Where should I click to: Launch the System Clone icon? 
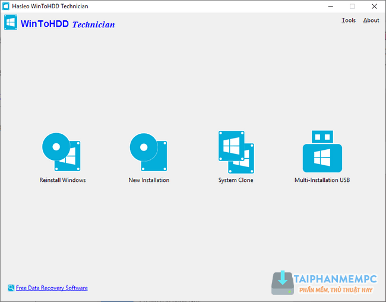pyautogui.click(x=236, y=152)
